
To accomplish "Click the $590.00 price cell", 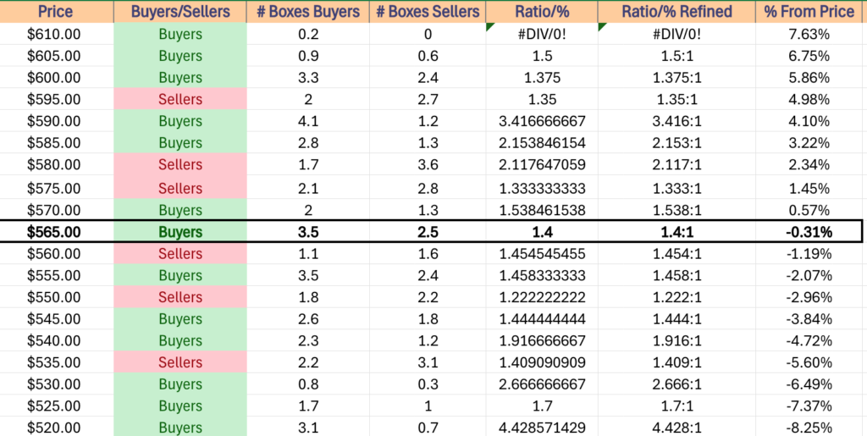I will point(57,121).
